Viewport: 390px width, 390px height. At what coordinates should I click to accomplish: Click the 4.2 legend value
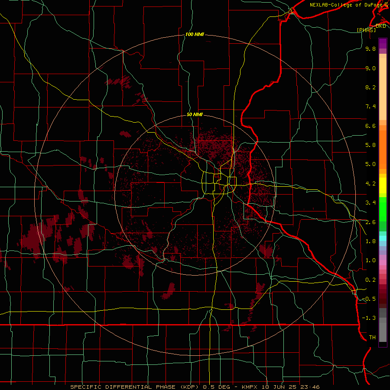370,184
